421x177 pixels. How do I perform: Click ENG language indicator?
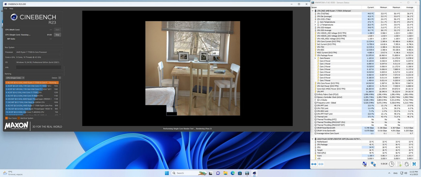[395, 173]
